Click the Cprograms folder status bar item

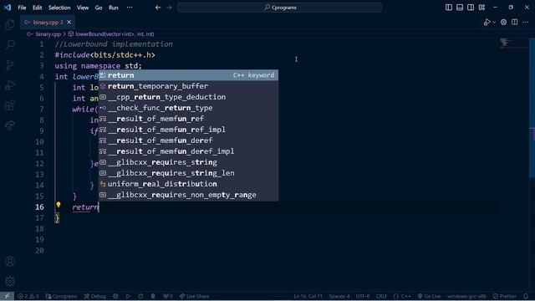point(61,296)
